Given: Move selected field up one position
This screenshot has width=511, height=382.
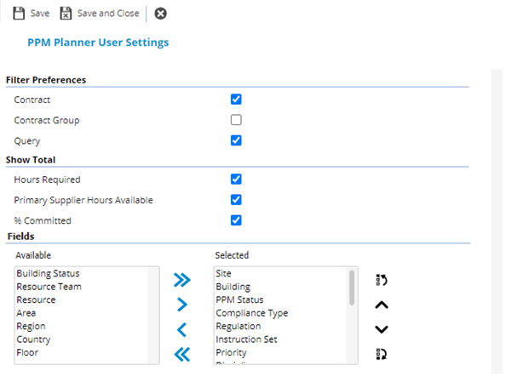Looking at the screenshot, I should 382,305.
